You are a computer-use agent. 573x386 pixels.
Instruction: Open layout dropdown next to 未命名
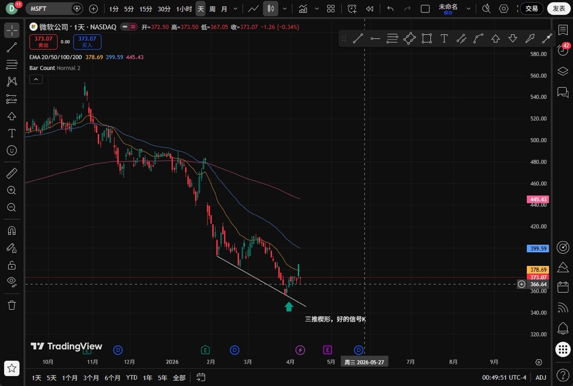point(469,9)
